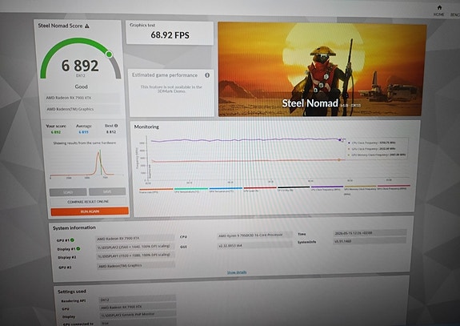Image resolution: width=460 pixels, height=326 pixels.
Task: Click the LOAD button
Action: [68, 192]
